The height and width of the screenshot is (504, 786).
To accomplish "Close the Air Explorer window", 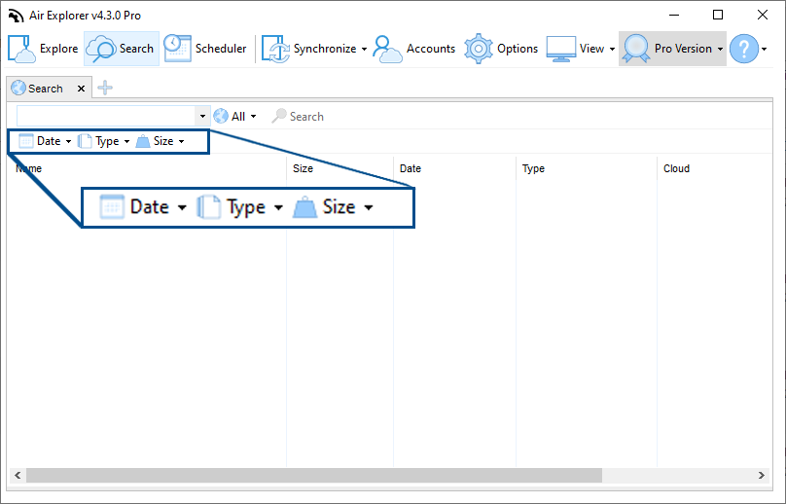I will coord(763,15).
